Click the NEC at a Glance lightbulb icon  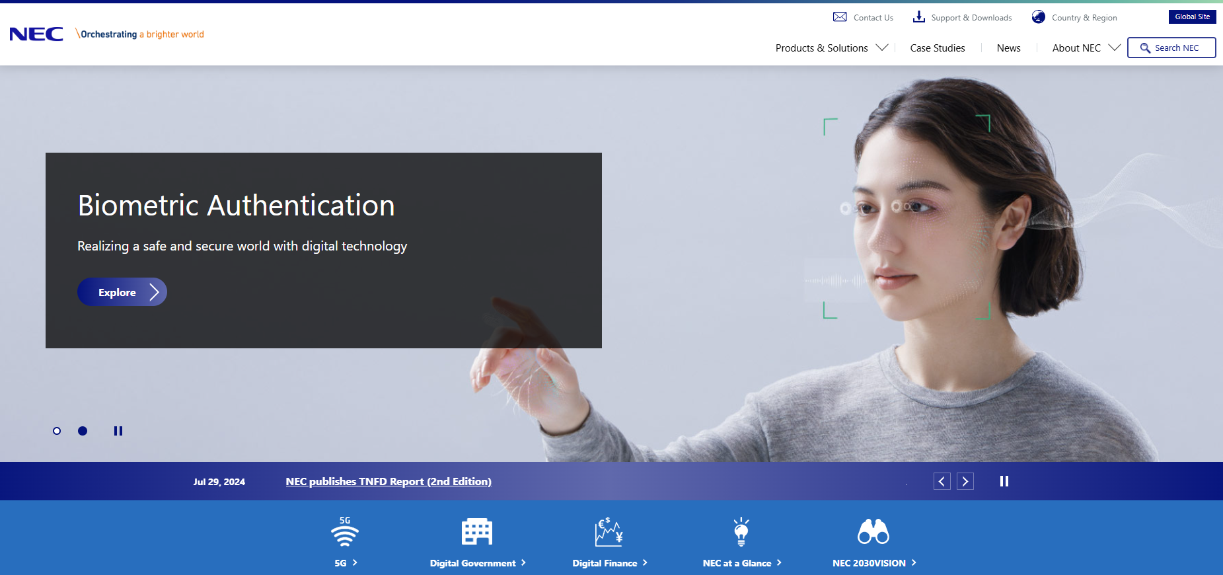[741, 531]
